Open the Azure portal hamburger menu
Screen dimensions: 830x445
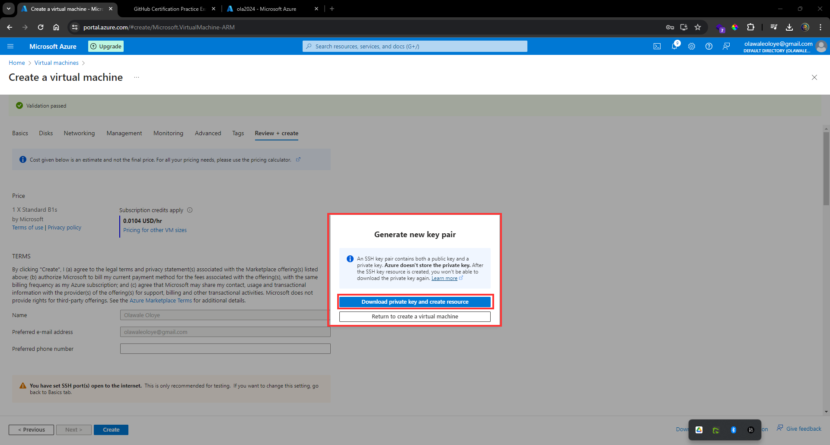(x=11, y=46)
